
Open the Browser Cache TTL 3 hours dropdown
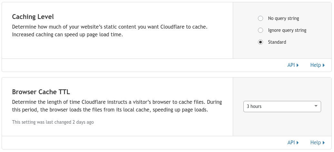tap(282, 106)
